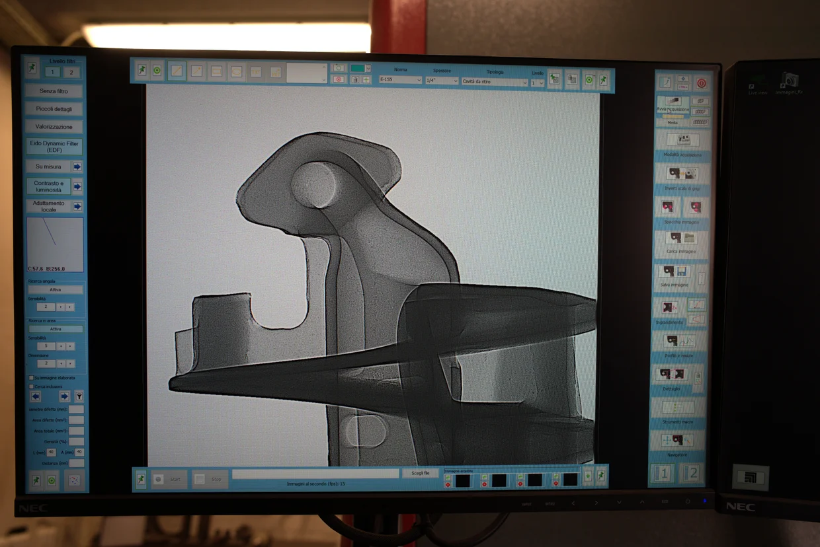Expand the Spessore dropdown showing 1/4"
This screenshot has height=547, width=820.
(x=441, y=81)
